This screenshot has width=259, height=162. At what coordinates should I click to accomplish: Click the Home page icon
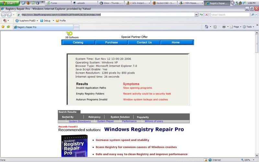pyautogui.click(x=207, y=27)
